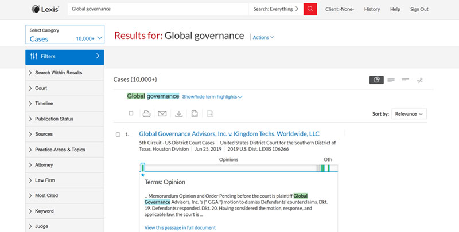
Task: Check the box for result 1
Action: [x=118, y=135]
